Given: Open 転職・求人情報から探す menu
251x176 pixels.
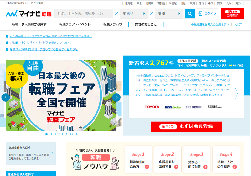Looking at the screenshot, I should click(x=29, y=24).
